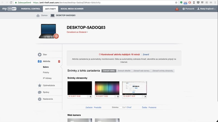The width and height of the screenshot is (218, 122).
Task: Click the red warning triangle alert icon
Action: click(177, 9)
